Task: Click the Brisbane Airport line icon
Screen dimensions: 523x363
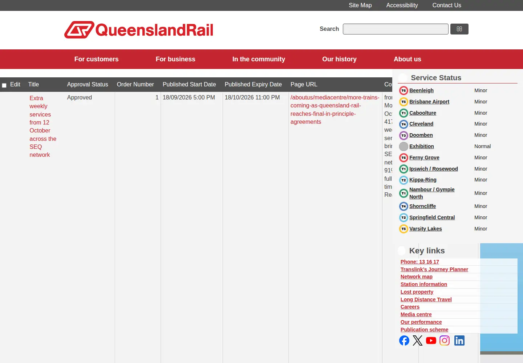Action: pyautogui.click(x=404, y=102)
